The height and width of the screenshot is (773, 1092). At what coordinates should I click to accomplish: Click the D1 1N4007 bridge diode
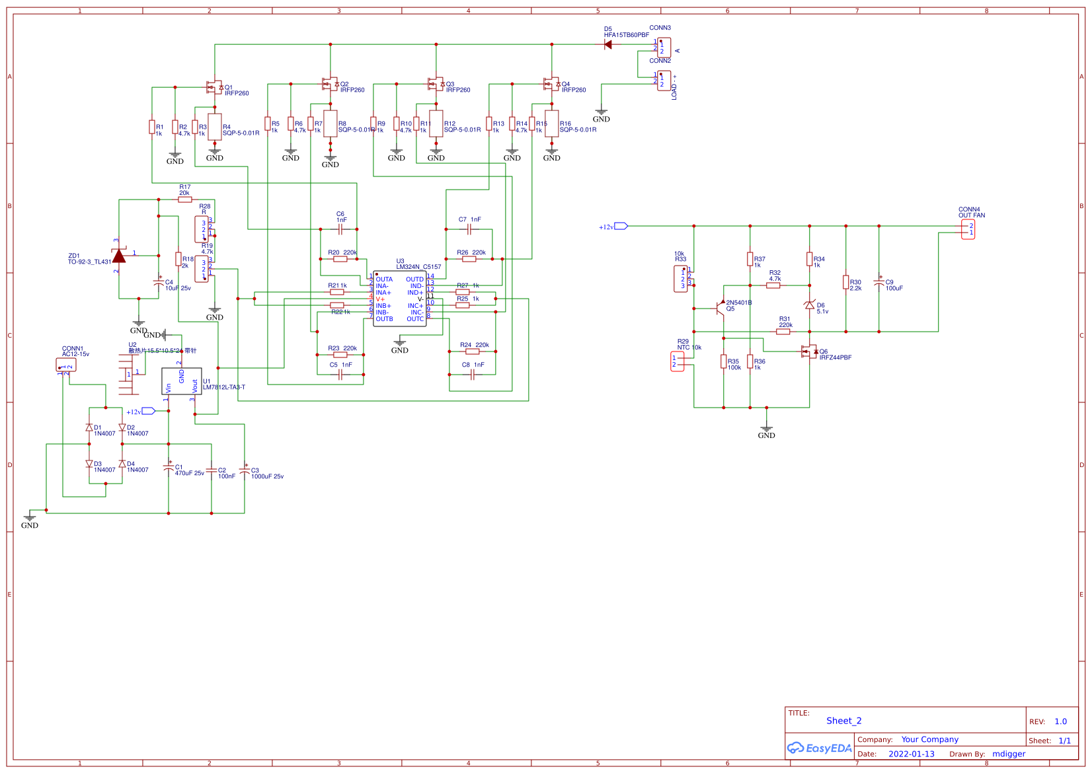point(89,427)
